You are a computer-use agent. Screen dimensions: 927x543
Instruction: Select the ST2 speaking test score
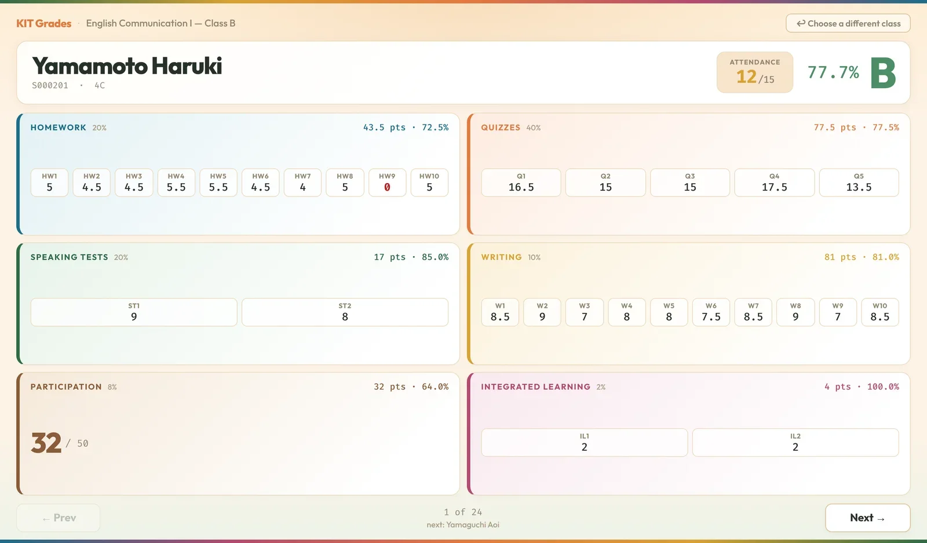[345, 312]
